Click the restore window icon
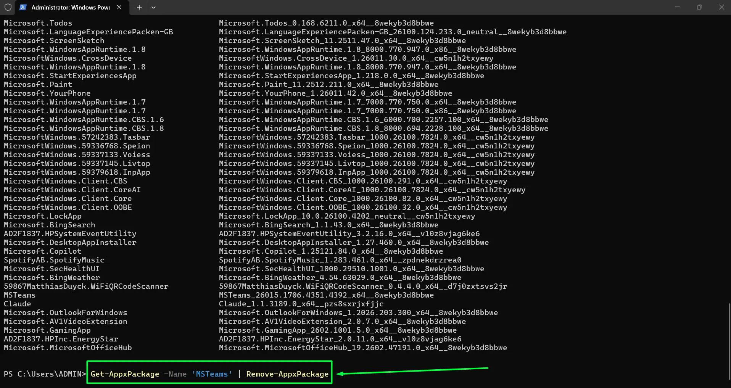Viewport: 731px width, 388px height. pyautogui.click(x=700, y=7)
